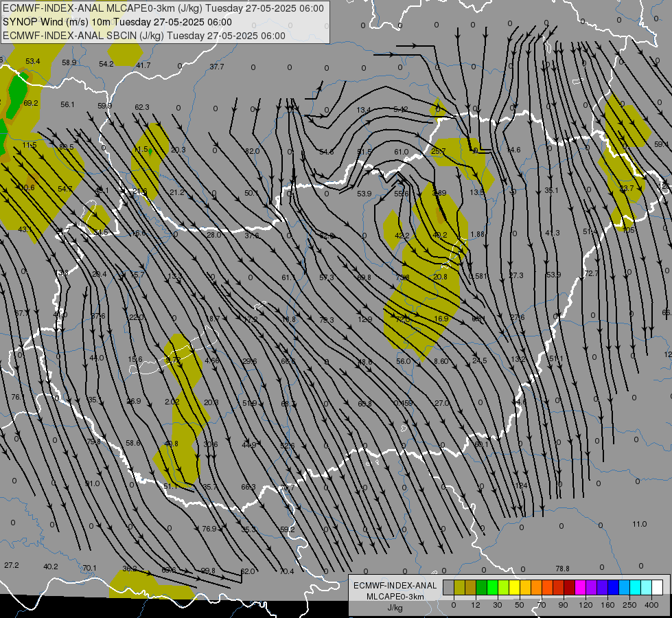Viewport: 672px width, 618px height.
Task: Select legend text MLCAPE0-3km
Action: (395, 597)
